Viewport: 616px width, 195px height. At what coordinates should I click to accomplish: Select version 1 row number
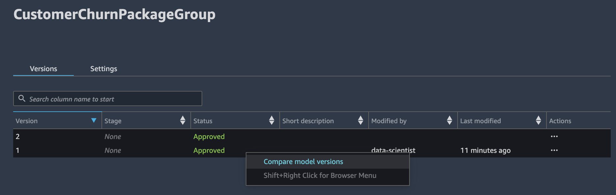pos(17,150)
